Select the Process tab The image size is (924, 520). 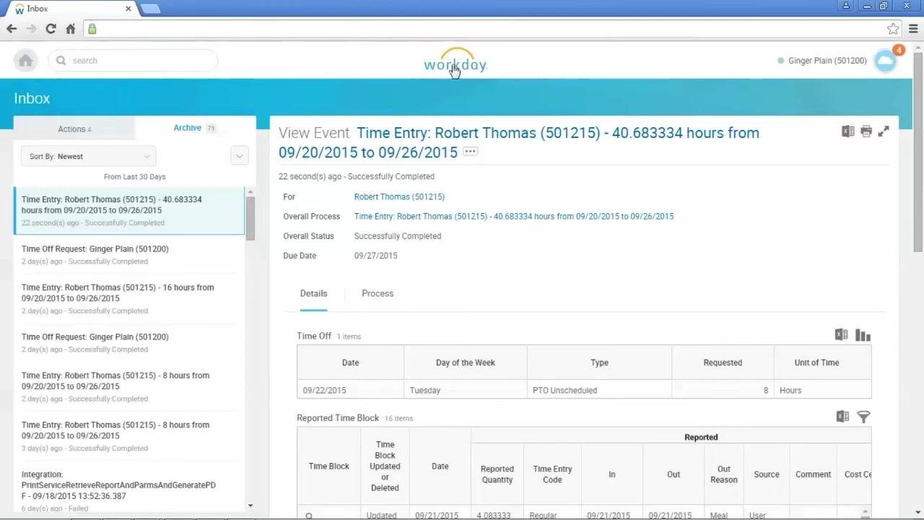[378, 293]
